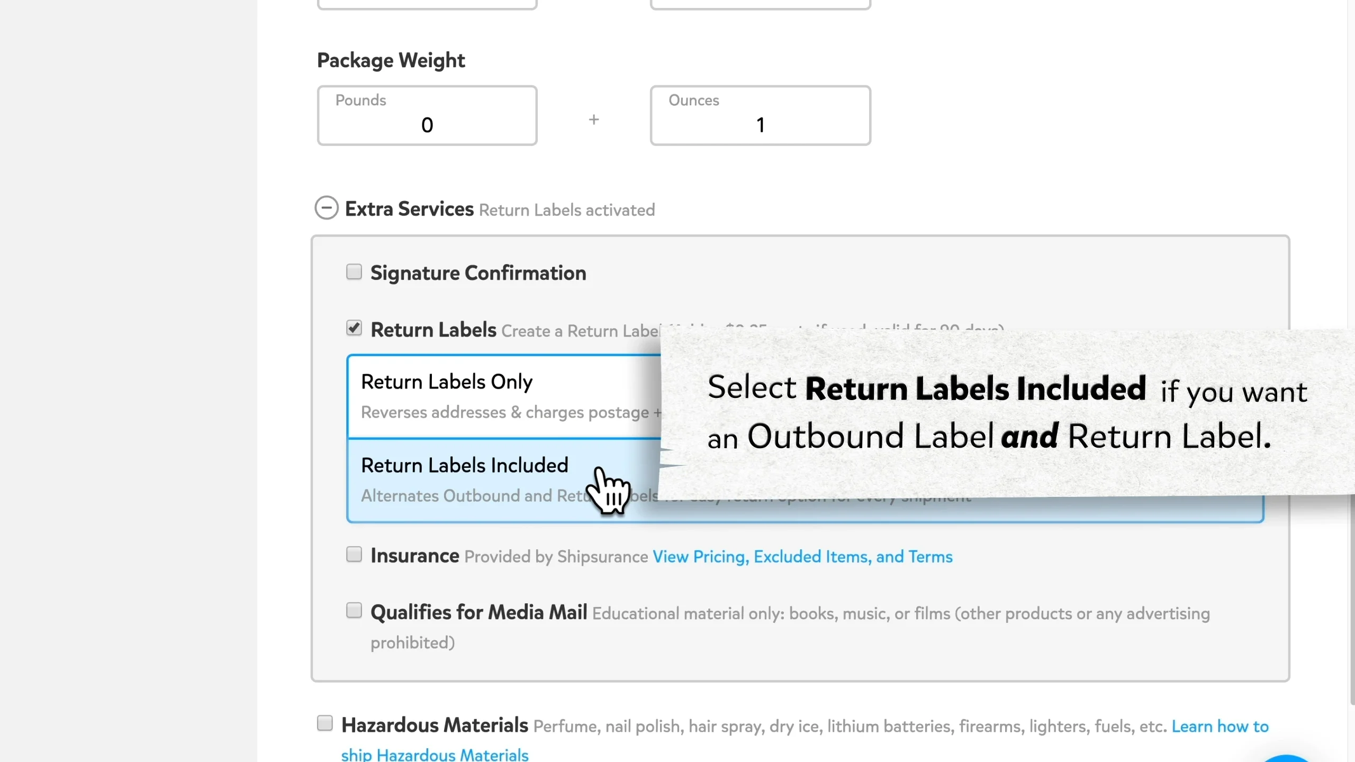Screen dimensions: 1355x762
Task: Check the Qualifies for Media Mail box
Action: tap(354, 611)
